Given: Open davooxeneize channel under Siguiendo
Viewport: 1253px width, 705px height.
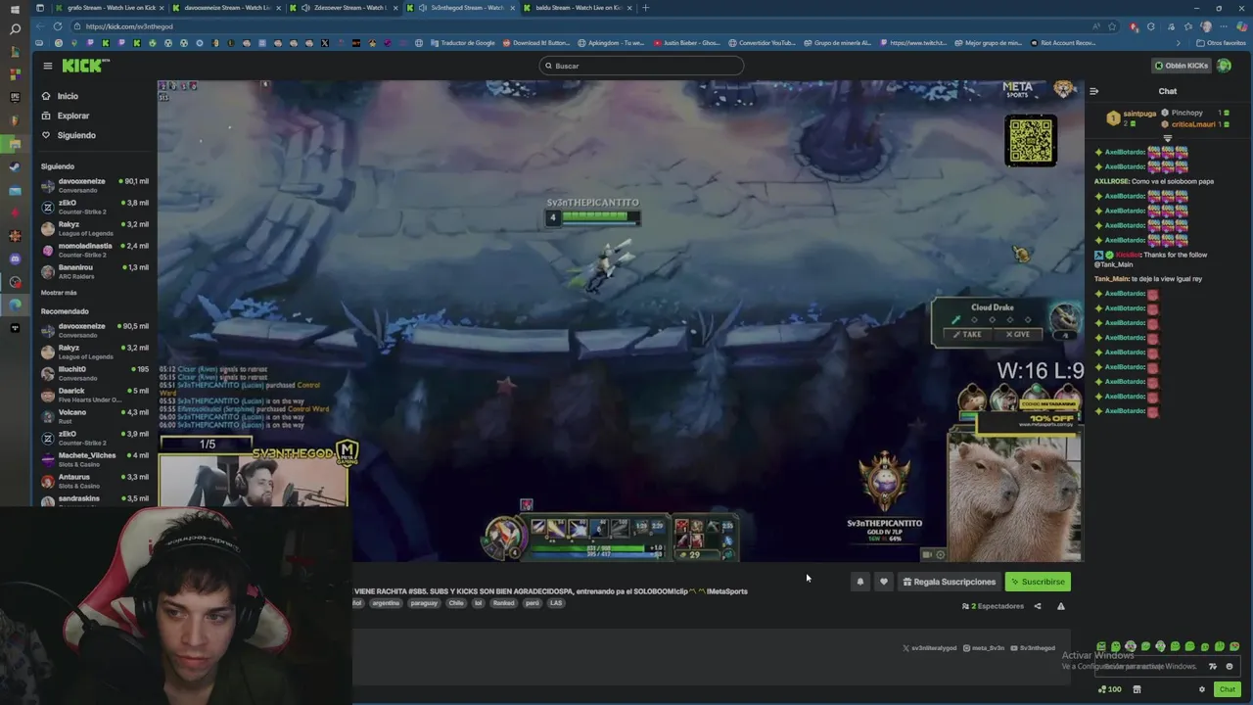Looking at the screenshot, I should coord(95,185).
